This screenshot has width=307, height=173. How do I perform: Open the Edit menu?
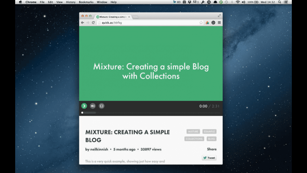coord(50,2)
